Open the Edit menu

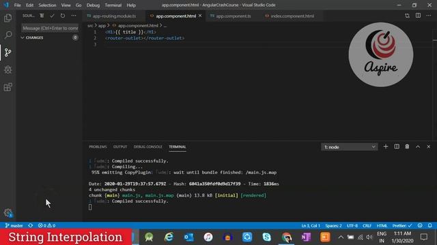pos(29,5)
